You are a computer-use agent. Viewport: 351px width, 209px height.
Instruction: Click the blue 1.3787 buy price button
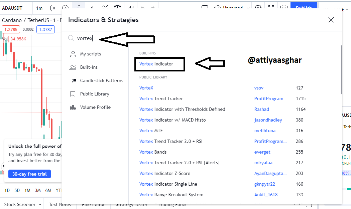(45, 29)
